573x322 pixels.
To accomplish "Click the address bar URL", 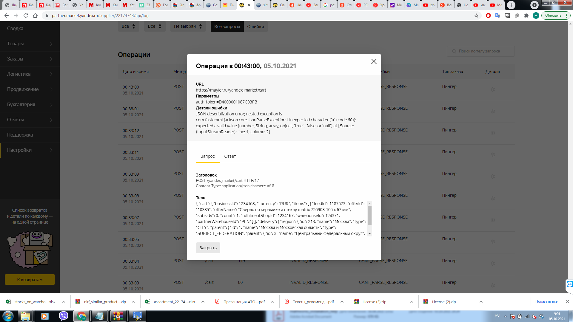I will click(100, 16).
